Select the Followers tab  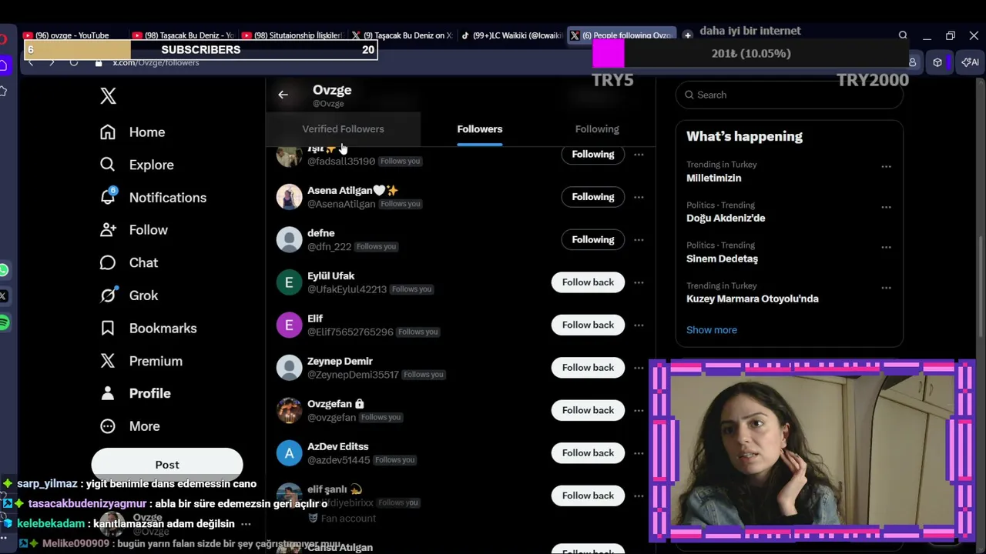[479, 129]
